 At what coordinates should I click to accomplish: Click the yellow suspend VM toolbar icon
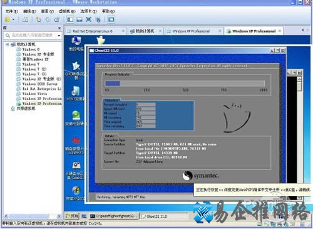point(7,19)
